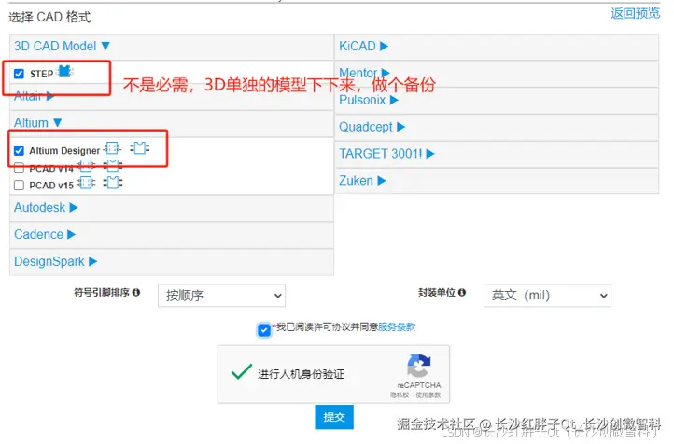This screenshot has width=674, height=444.
Task: Open the symbol pin ordering dropdown
Action: [222, 296]
